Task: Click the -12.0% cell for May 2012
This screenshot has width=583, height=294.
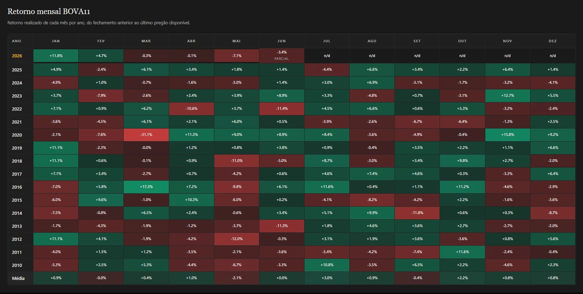Action: pyautogui.click(x=237, y=239)
